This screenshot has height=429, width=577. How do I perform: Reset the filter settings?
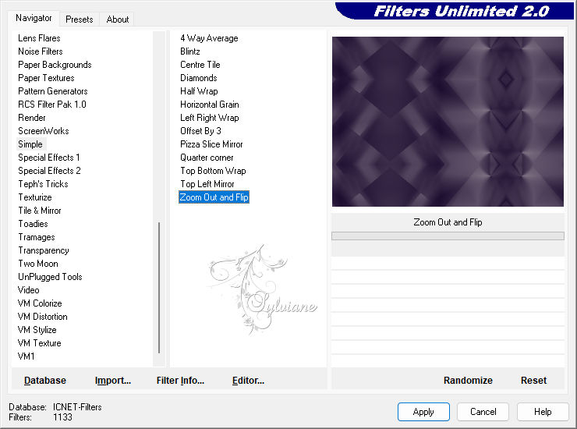[x=533, y=380]
